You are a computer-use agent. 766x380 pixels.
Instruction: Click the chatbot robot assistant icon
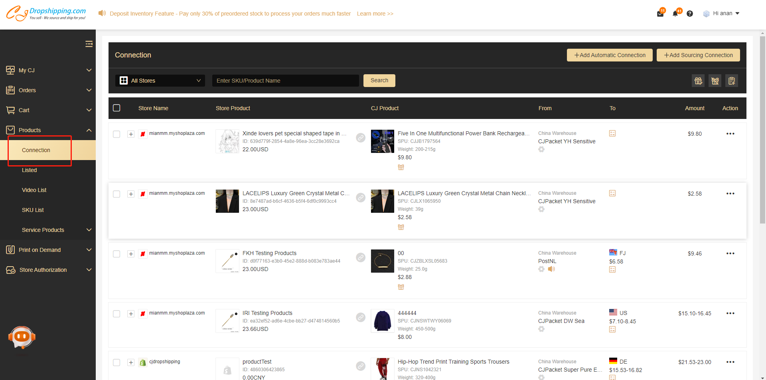point(22,337)
